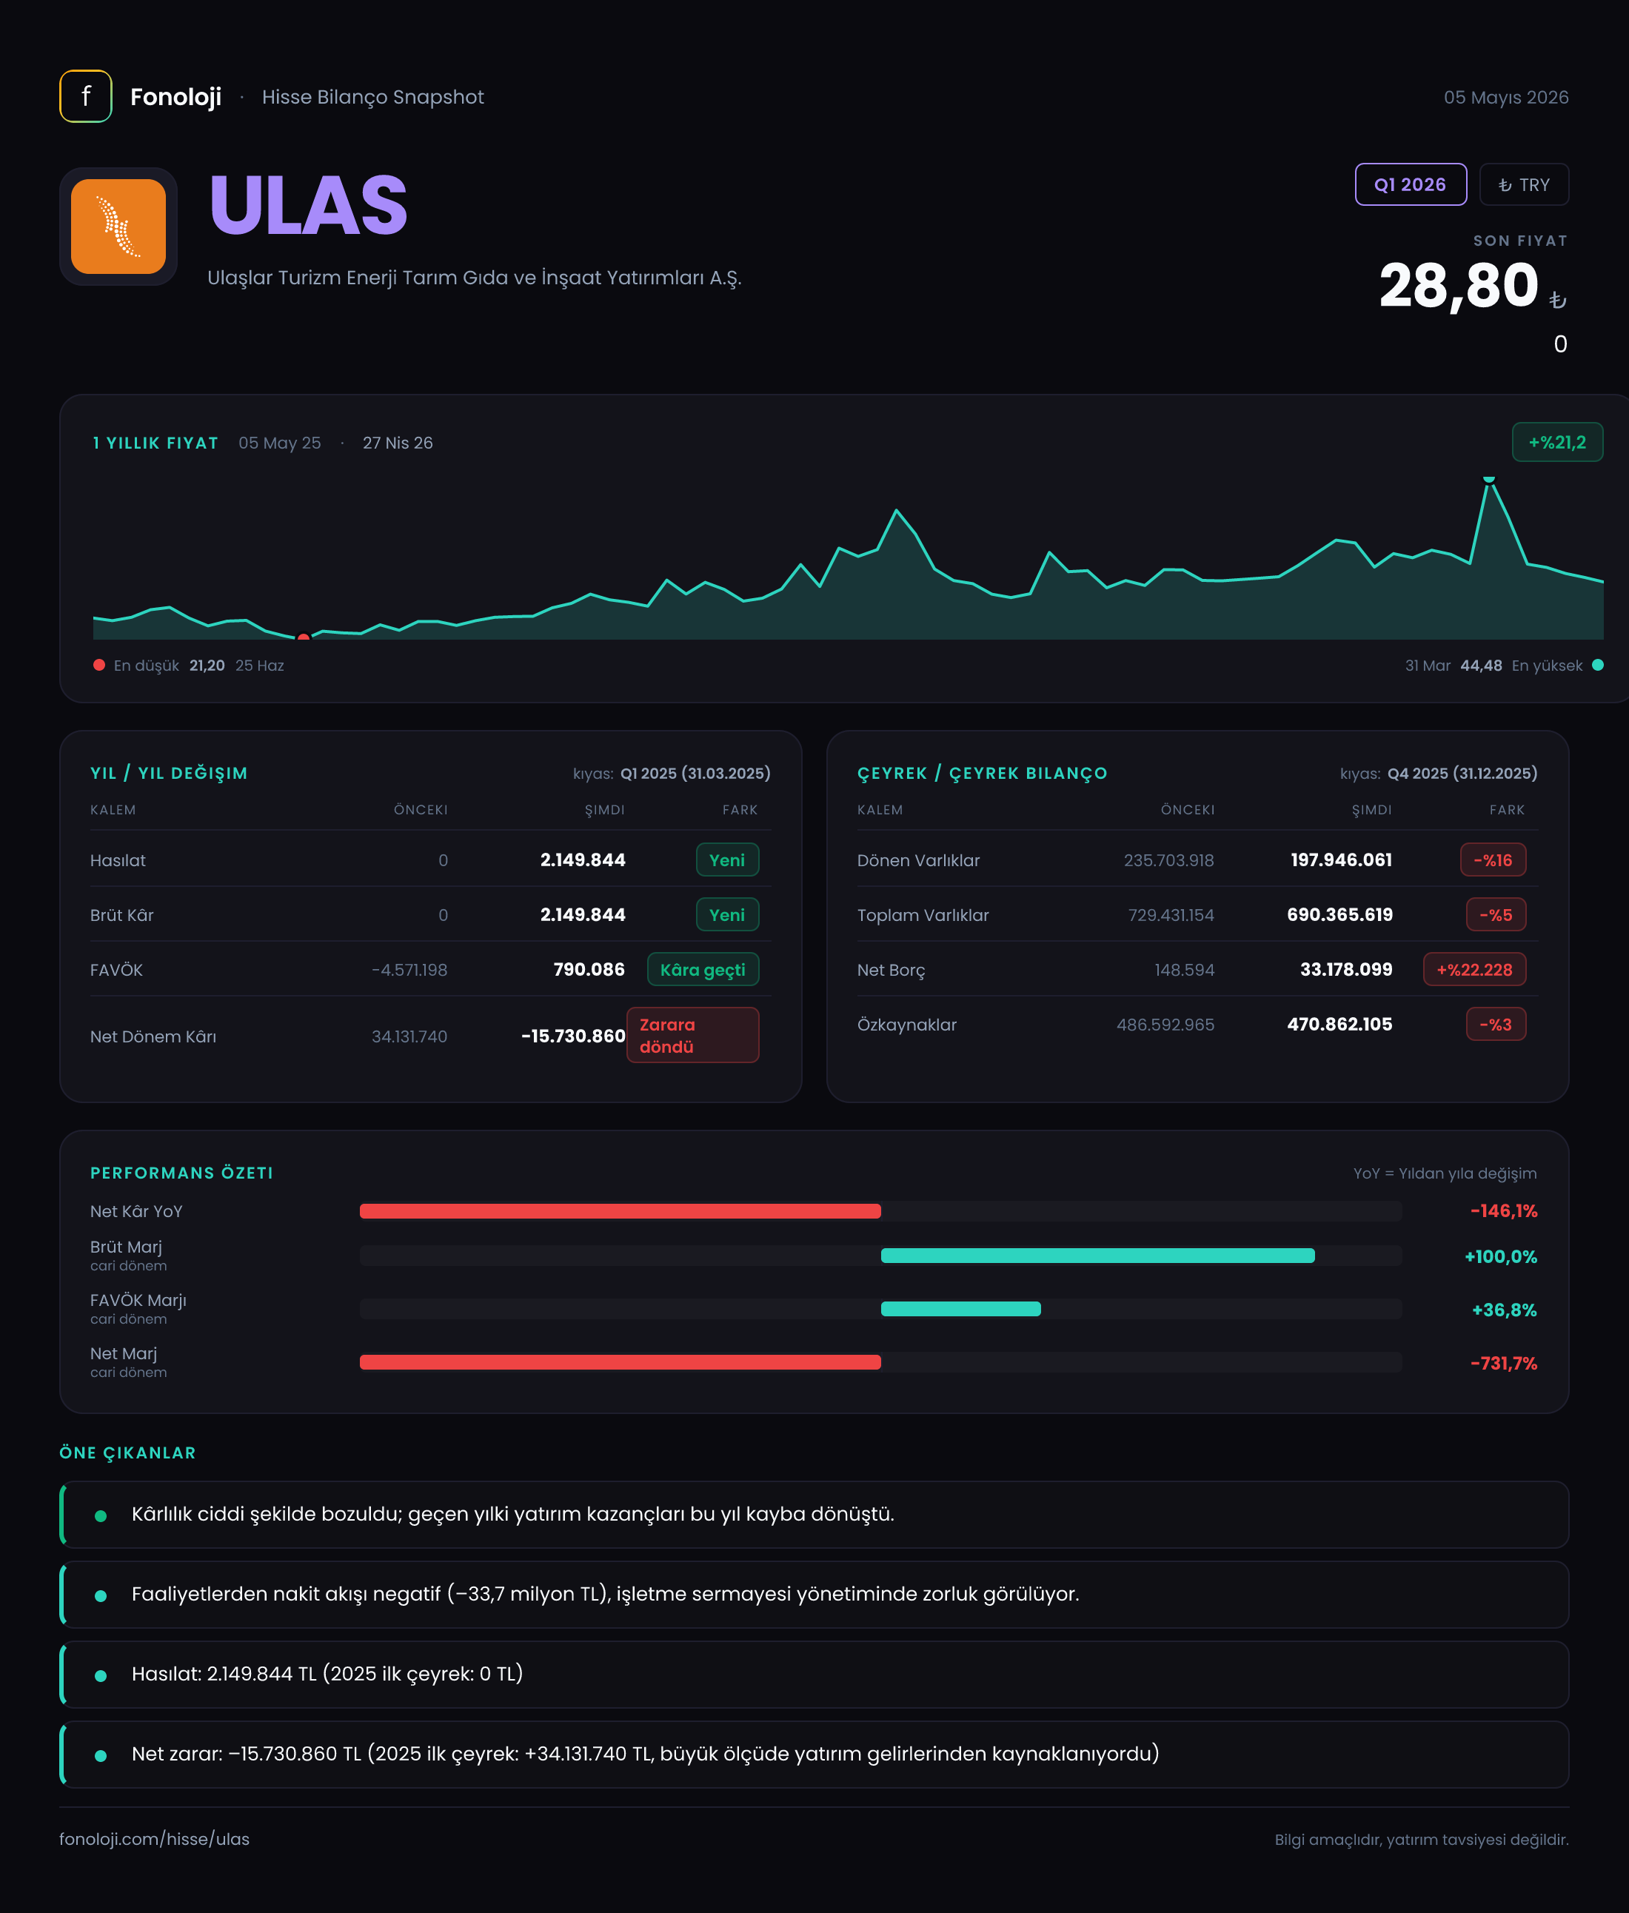Click the 'Kârlılık ciddi şekilde bozuldu' highlight

tap(814, 1515)
